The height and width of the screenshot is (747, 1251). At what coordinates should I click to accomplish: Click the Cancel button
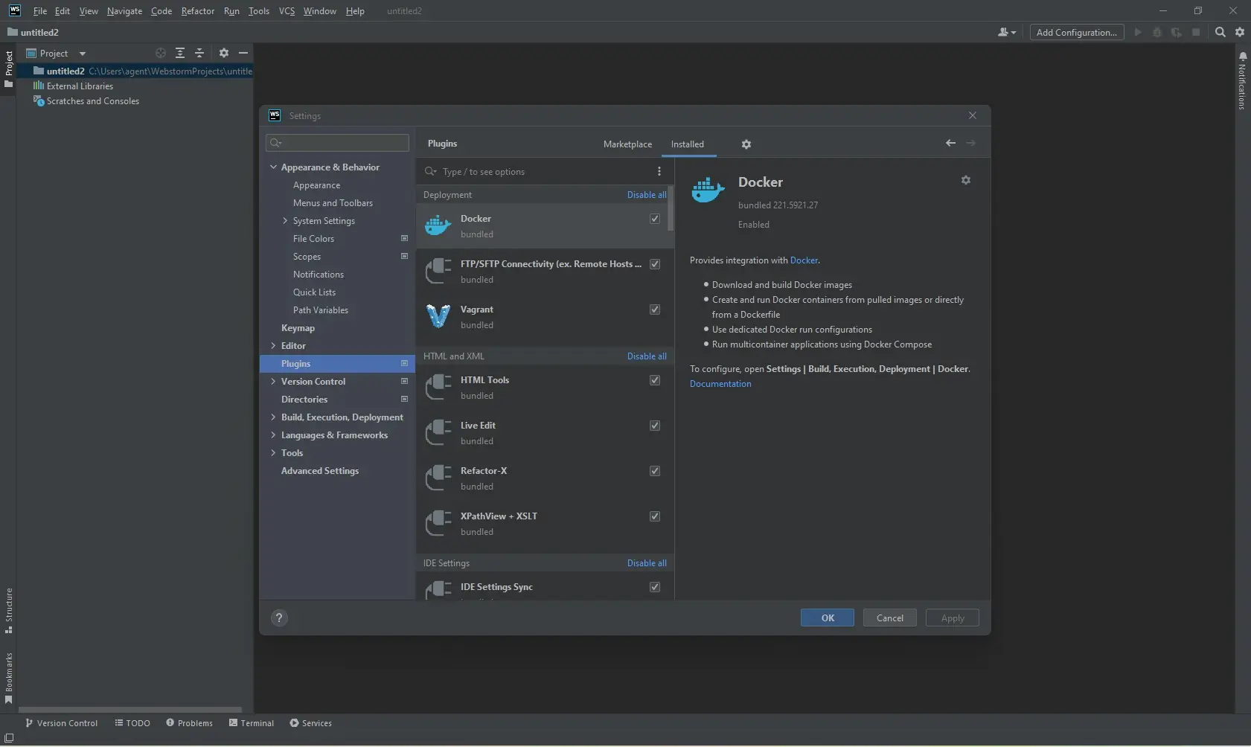tap(889, 618)
